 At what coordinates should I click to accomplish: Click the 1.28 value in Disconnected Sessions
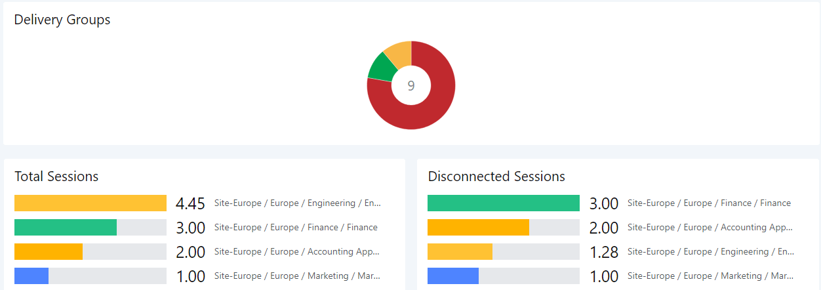(x=604, y=253)
